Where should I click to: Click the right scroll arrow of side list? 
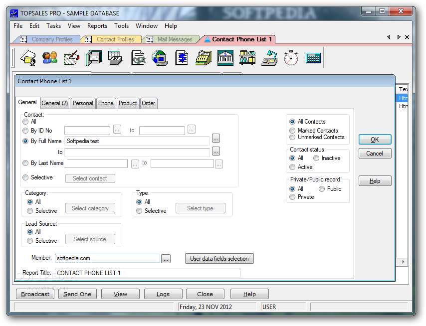403,262
